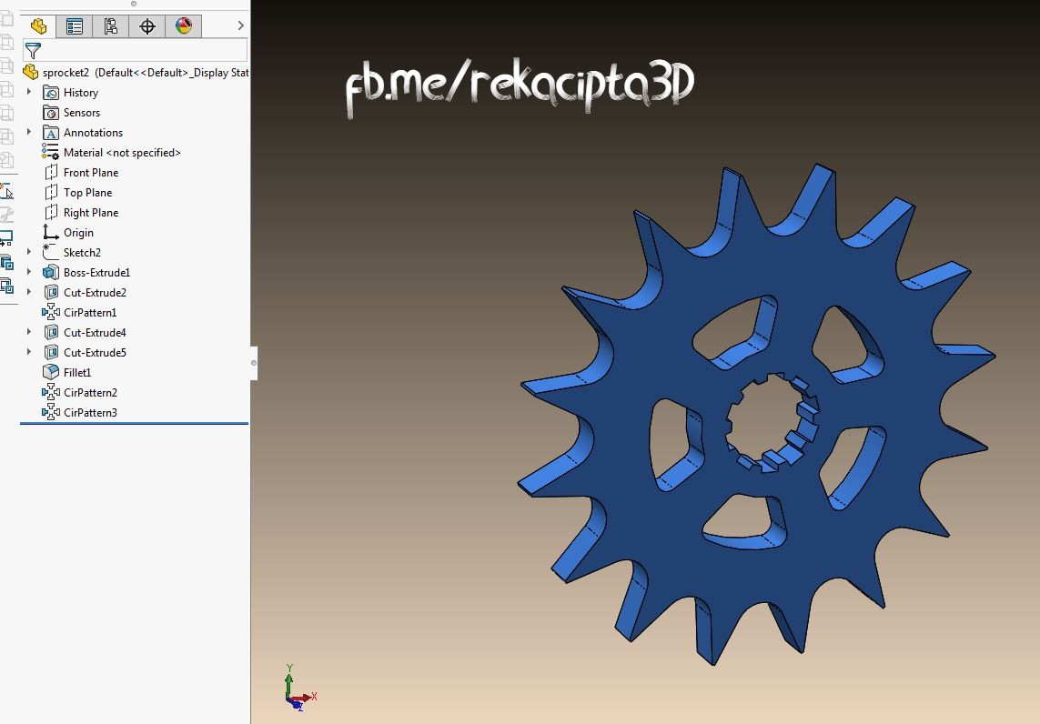Click the XYZ coordinate triad
1040x724 pixels.
pos(299,688)
